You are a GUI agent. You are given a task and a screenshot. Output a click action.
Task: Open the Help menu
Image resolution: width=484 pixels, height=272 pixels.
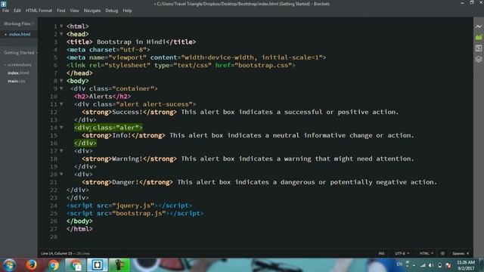pos(127,11)
